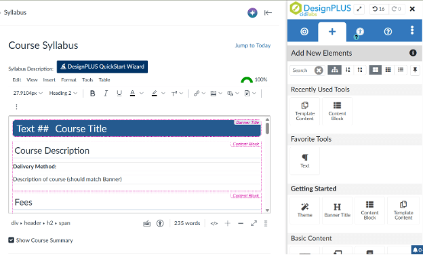Open the Insert menu in the editor
Screen dimensions: 423x255
click(49, 80)
